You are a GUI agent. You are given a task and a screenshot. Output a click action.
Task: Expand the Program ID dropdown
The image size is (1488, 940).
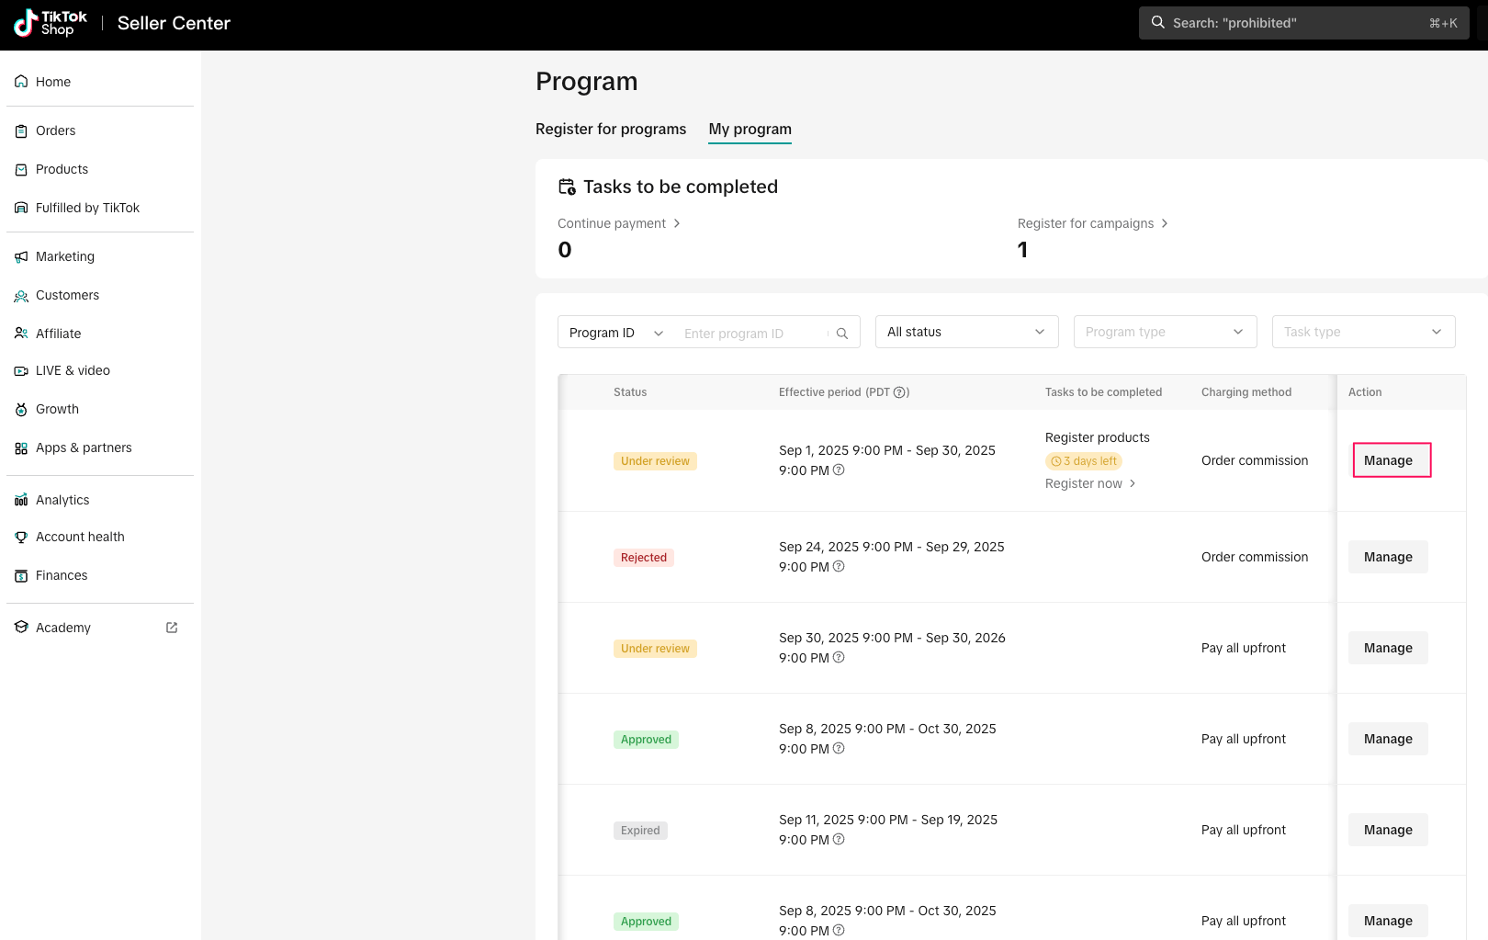(615, 333)
